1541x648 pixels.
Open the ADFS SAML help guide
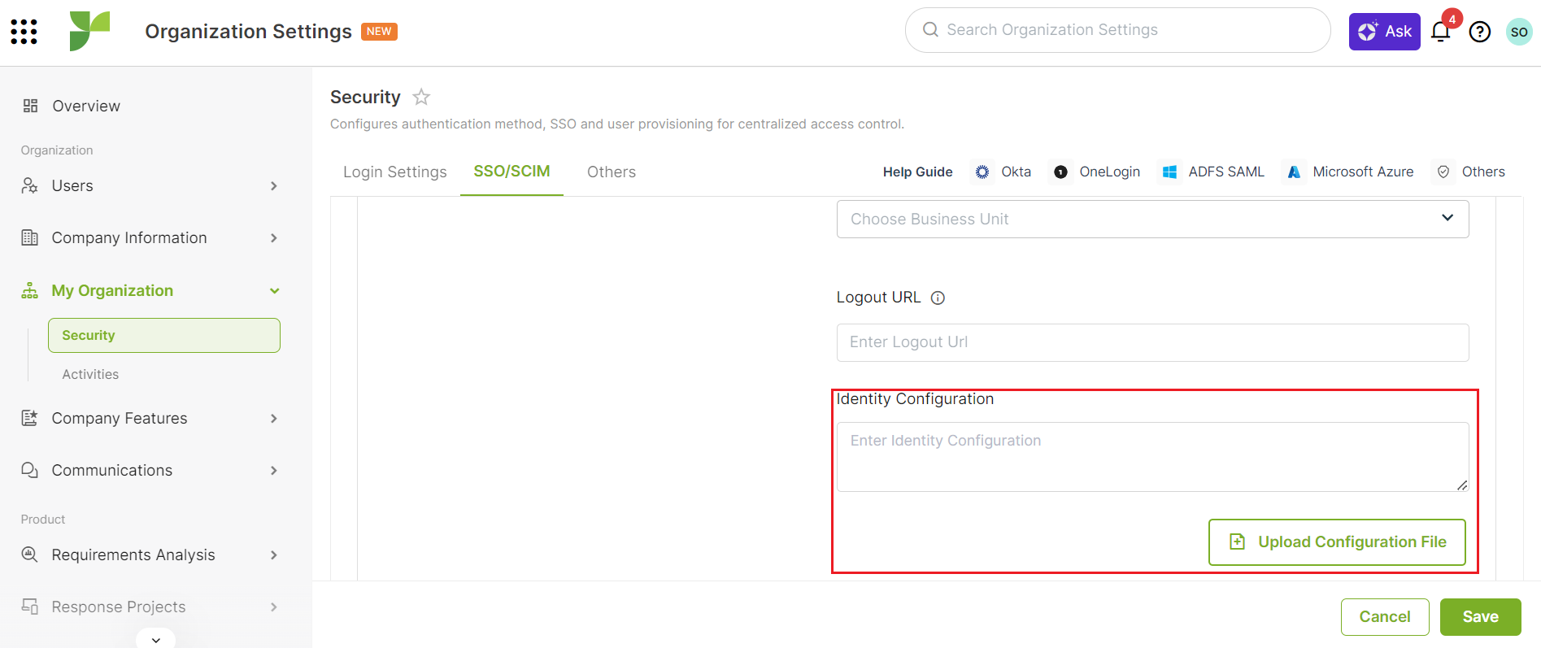pyautogui.click(x=1213, y=172)
